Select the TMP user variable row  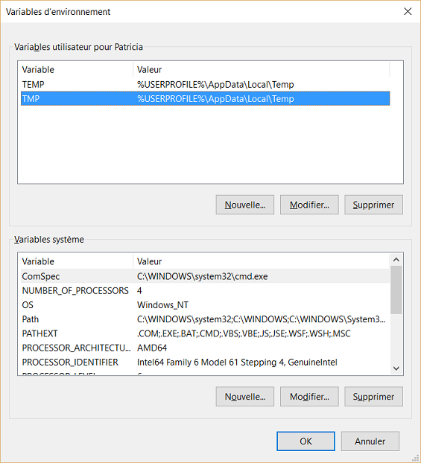(205, 98)
